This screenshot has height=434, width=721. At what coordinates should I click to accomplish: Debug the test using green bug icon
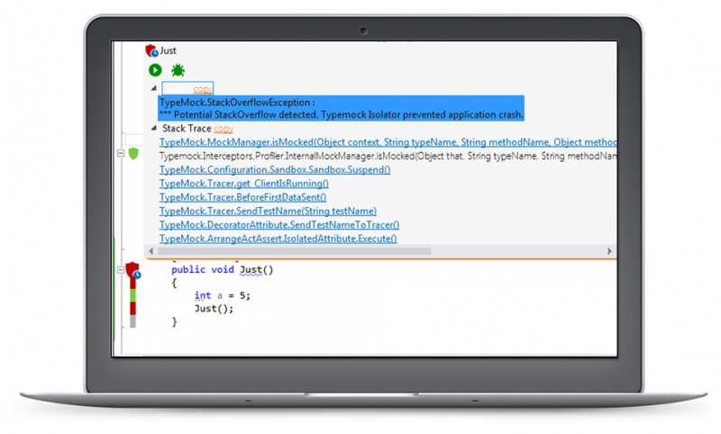178,70
